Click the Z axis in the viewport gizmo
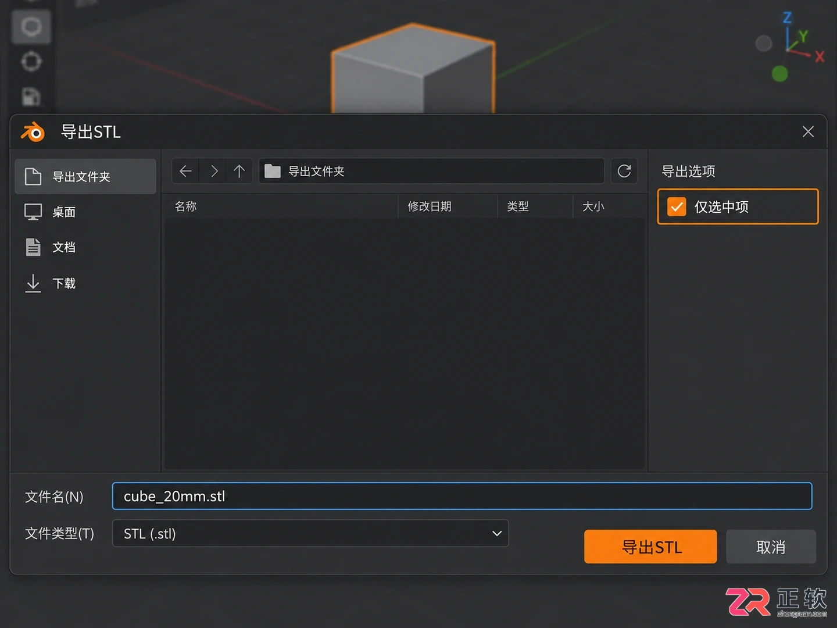837x628 pixels. tap(787, 18)
